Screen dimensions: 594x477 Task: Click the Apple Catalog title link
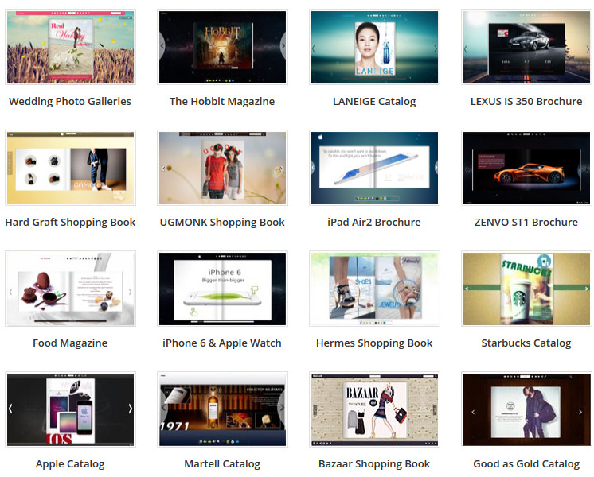pyautogui.click(x=70, y=463)
